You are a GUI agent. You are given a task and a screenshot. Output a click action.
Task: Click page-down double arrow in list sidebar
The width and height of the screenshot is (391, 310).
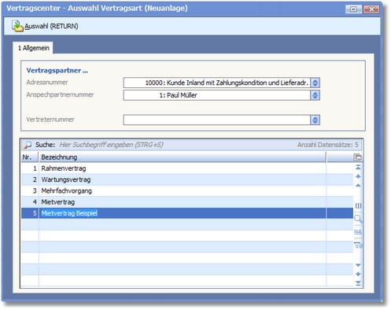(358, 274)
